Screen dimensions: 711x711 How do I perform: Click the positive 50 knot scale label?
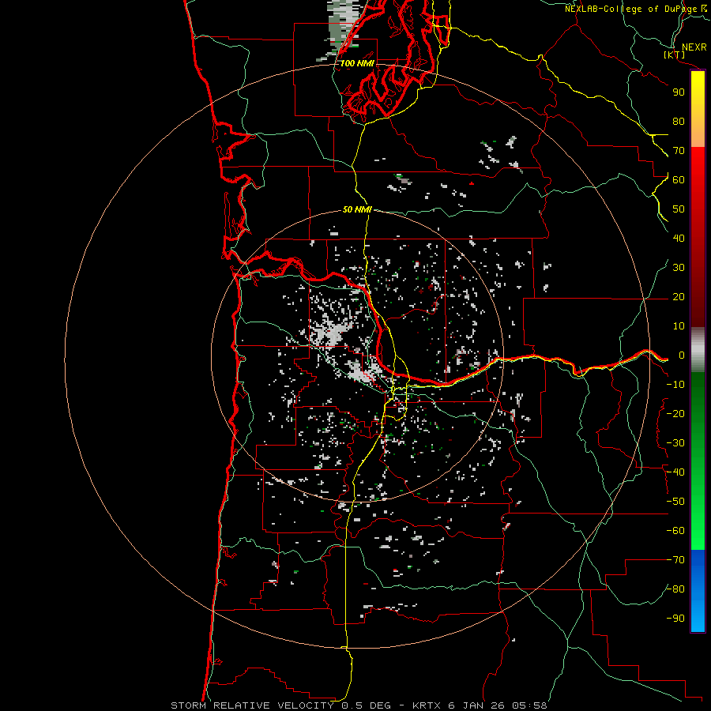coord(679,209)
